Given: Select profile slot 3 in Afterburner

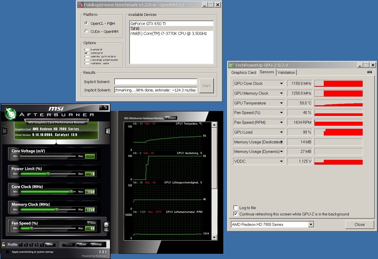Looking at the screenshot, I should [31, 245].
